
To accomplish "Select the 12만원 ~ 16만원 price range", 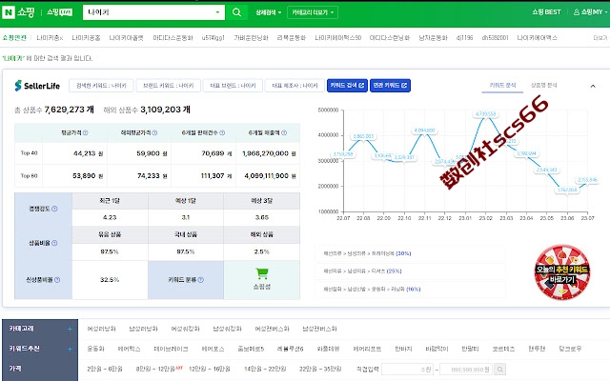I will pos(210,369).
